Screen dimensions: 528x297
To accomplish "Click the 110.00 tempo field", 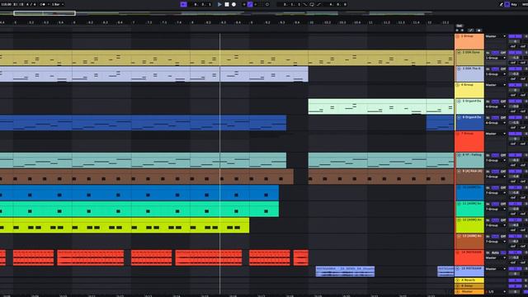I will 7,4.
